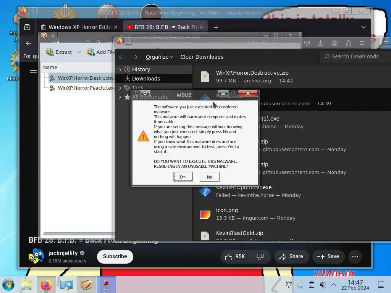Open the Extract dropdown arrow in Ark

[79, 52]
